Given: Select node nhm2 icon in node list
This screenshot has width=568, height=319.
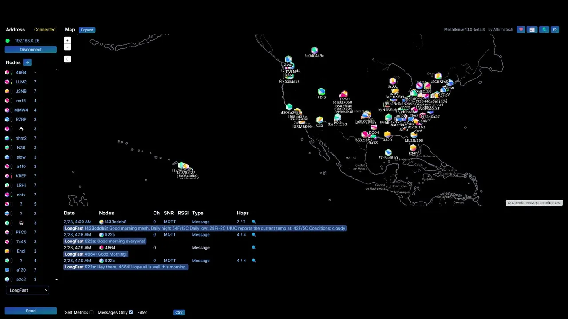Looking at the screenshot, I should click(x=7, y=138).
